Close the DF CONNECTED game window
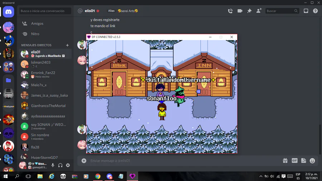 [231, 37]
